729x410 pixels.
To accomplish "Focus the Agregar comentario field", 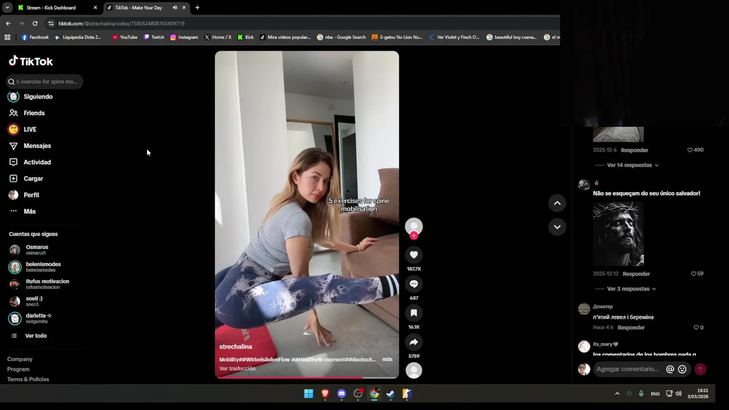I will [x=627, y=369].
